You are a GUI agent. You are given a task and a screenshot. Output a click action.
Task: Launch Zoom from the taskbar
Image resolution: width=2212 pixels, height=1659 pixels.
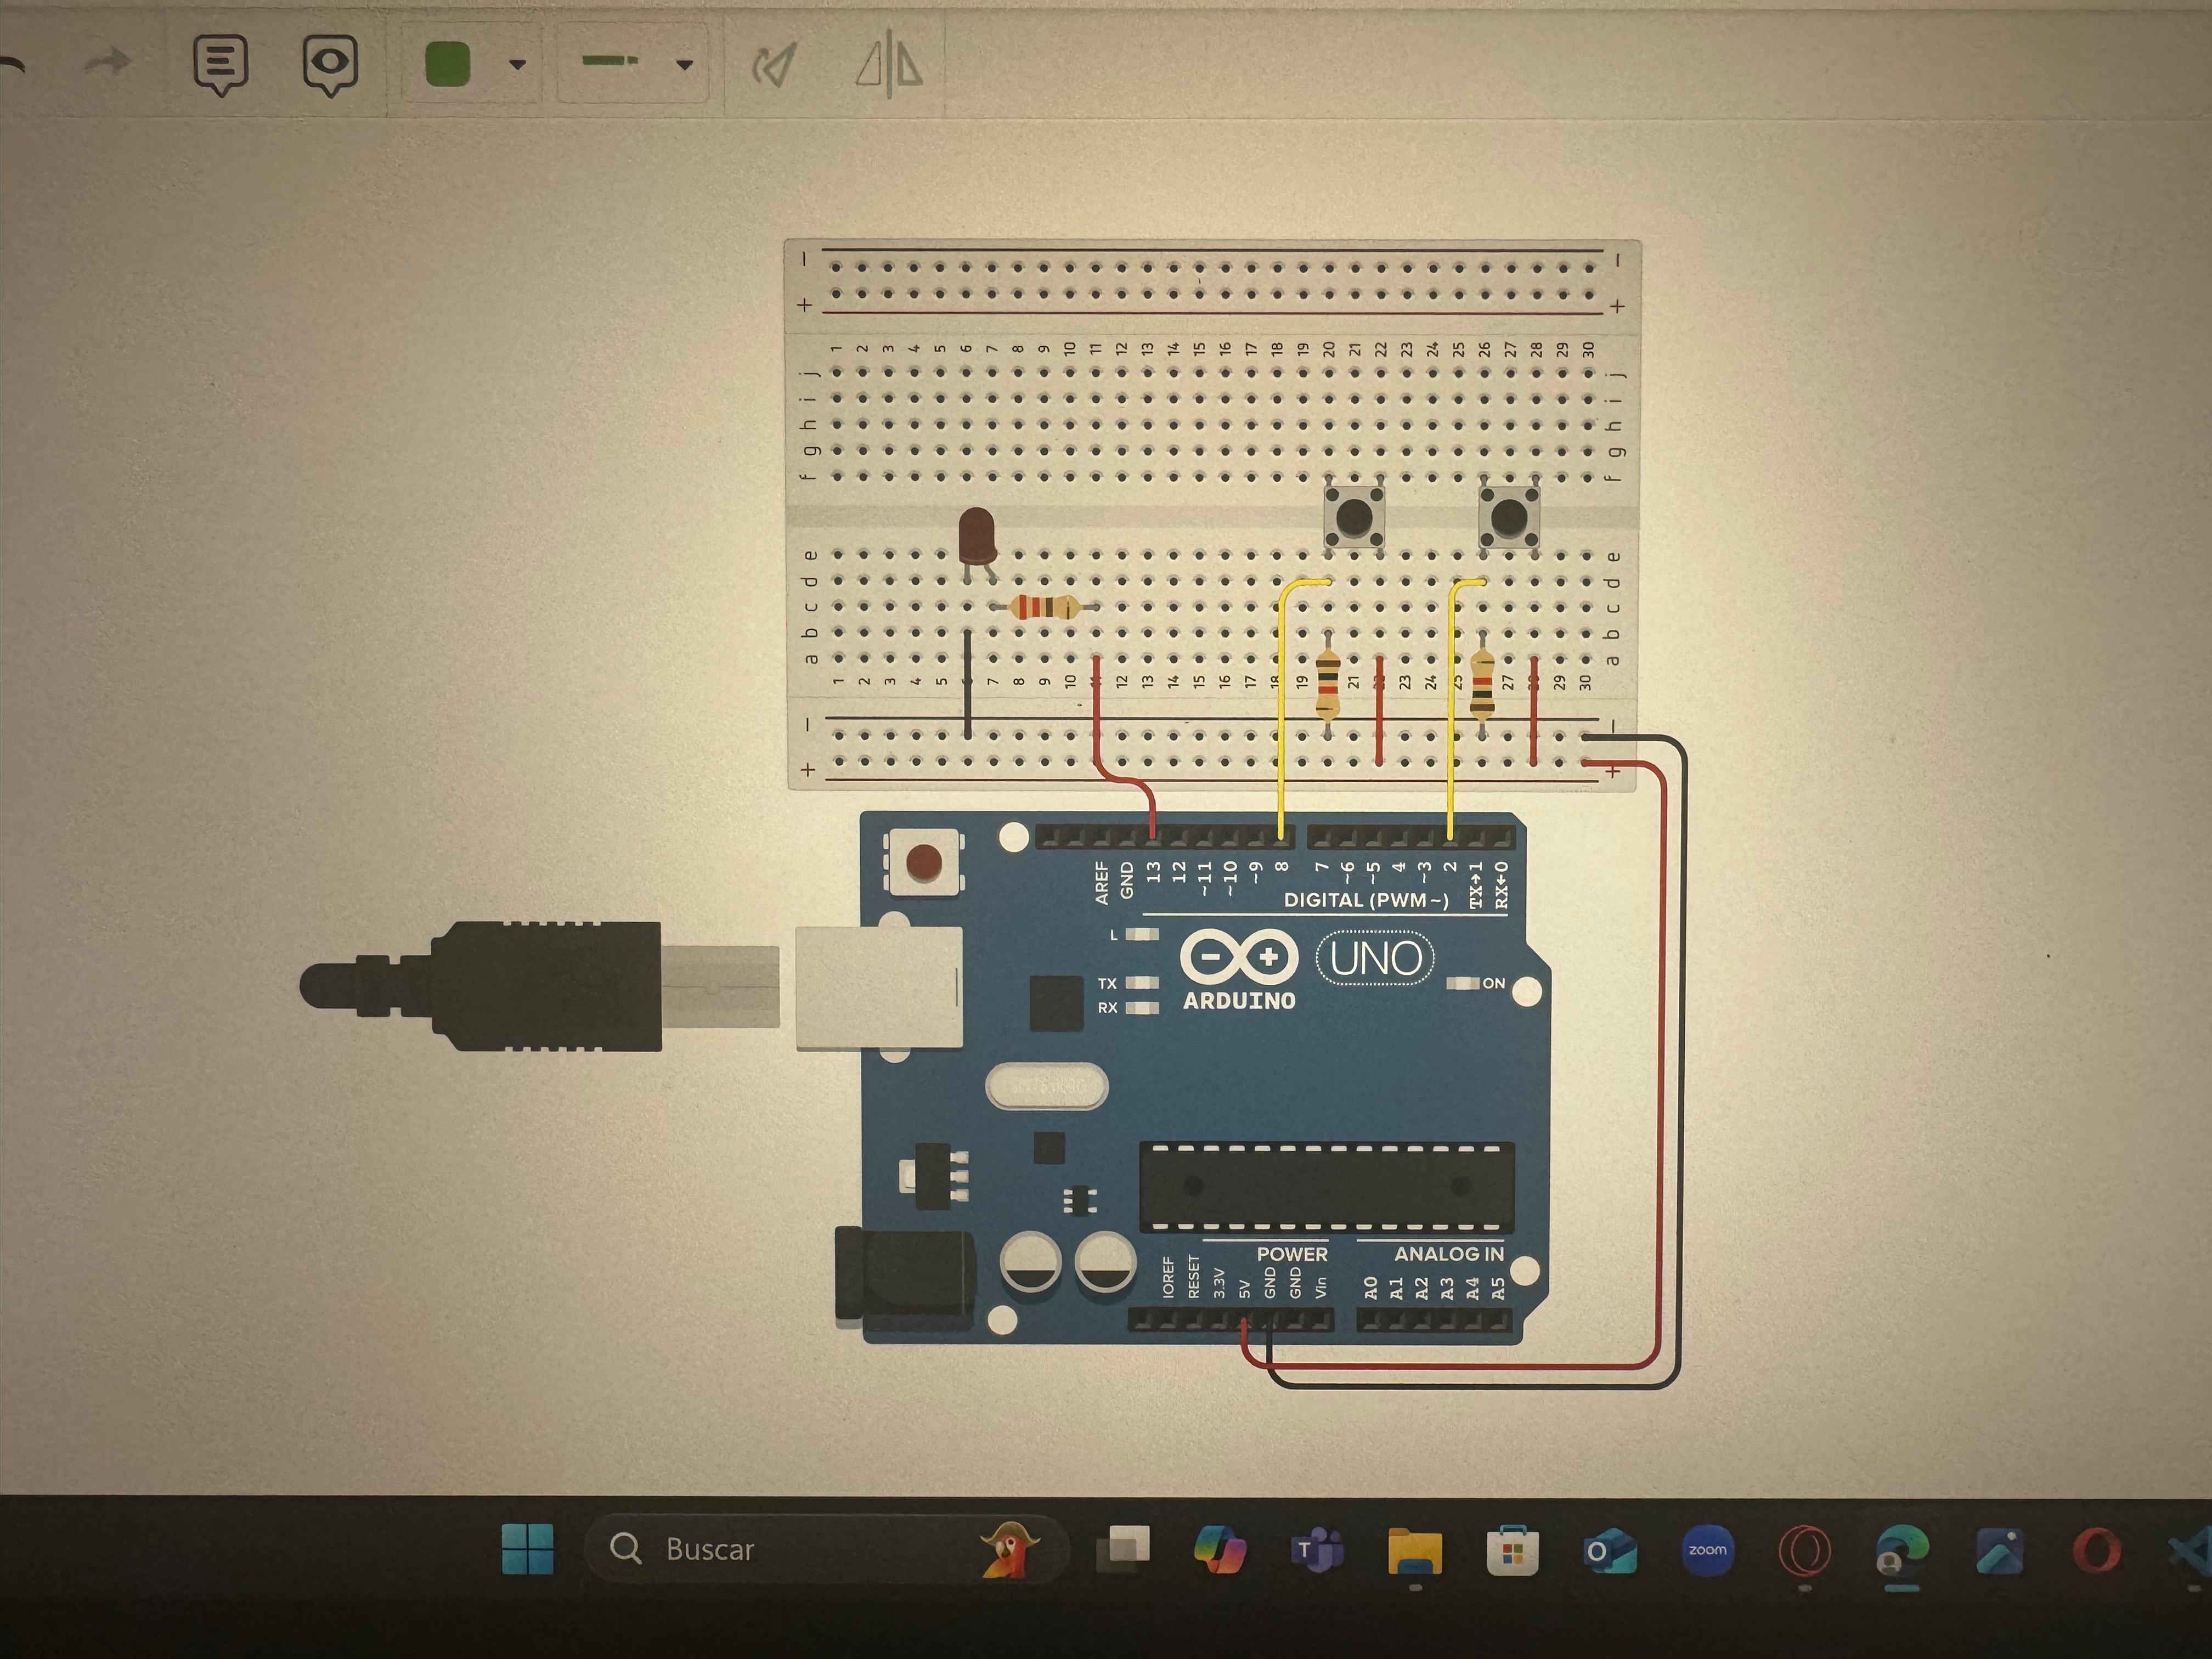[1707, 1550]
